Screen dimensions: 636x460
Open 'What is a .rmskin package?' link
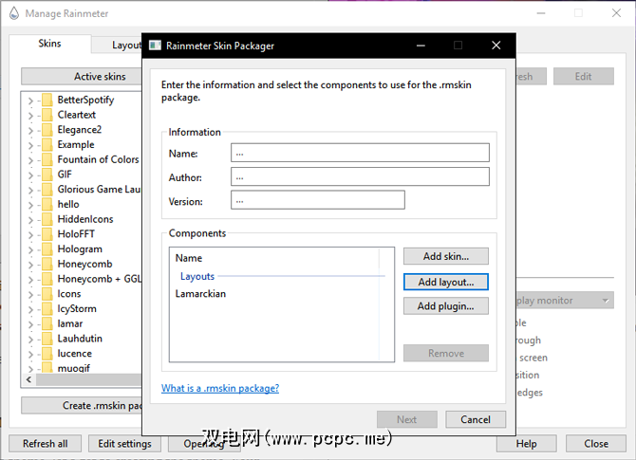[220, 388]
